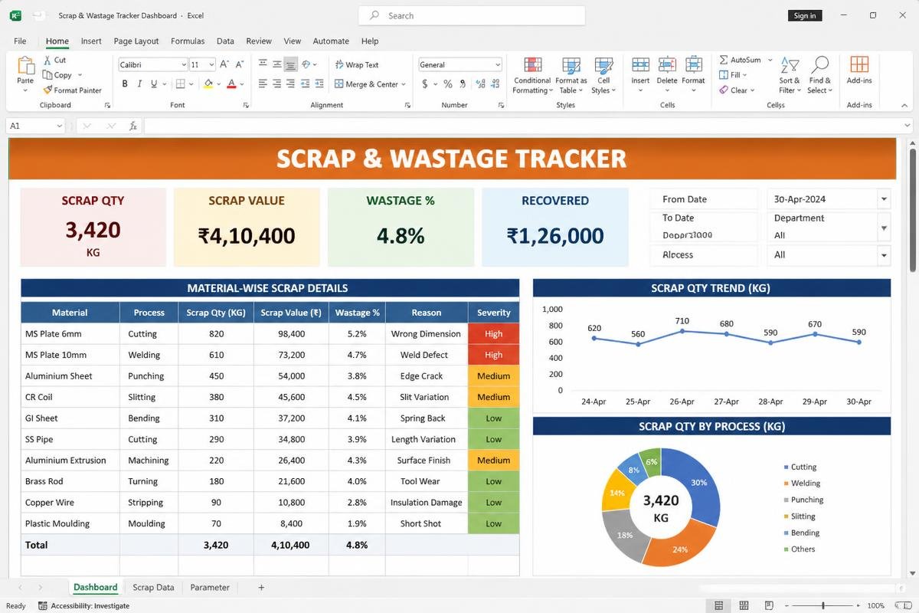The image size is (919, 613).
Task: Open the Add-ins pane
Action: (859, 70)
